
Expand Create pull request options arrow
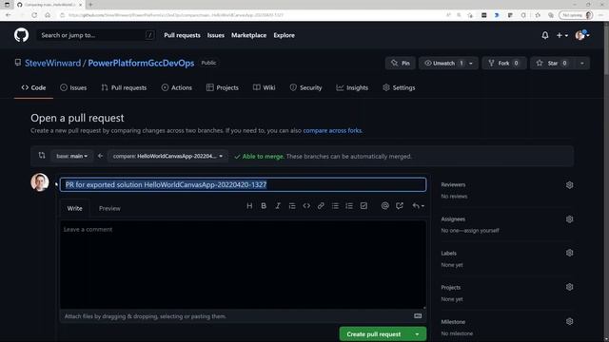tap(417, 334)
